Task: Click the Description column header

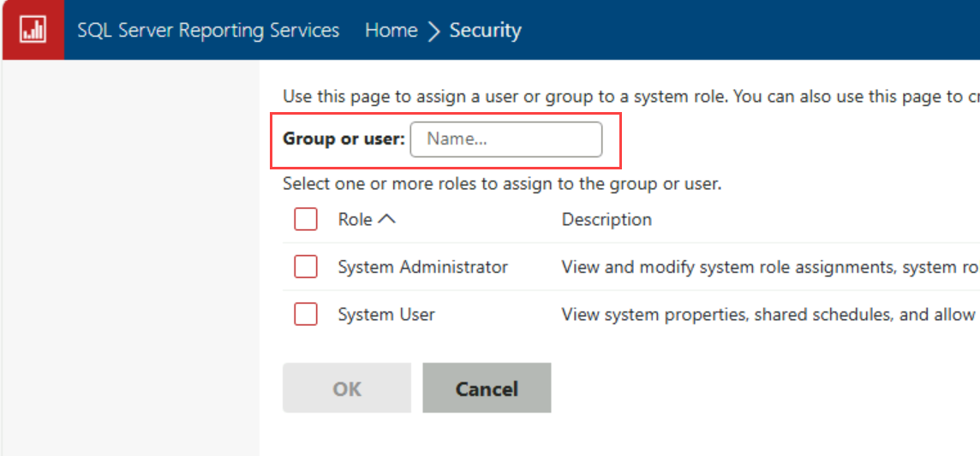Action: click(x=607, y=220)
